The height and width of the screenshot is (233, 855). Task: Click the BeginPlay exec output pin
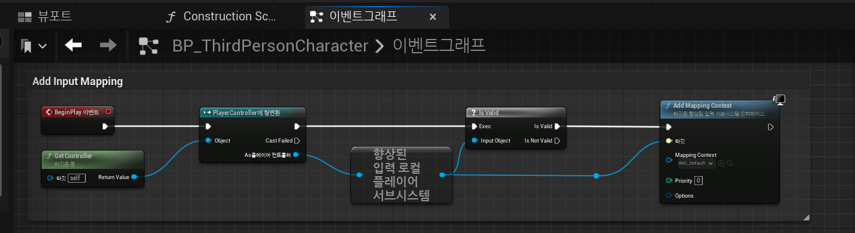[x=106, y=126]
